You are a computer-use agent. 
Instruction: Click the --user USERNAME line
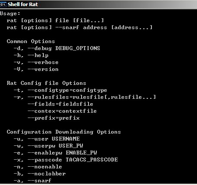coord(46,139)
